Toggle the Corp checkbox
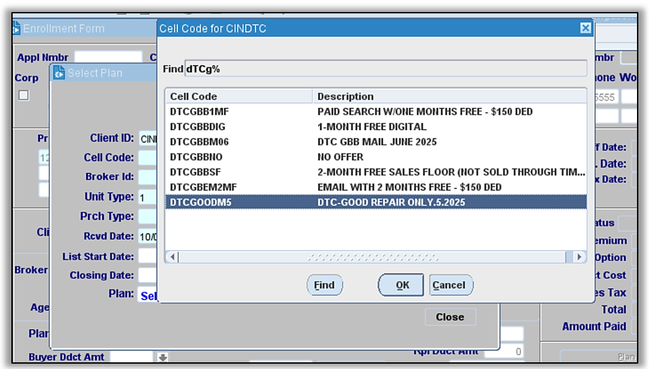The width and height of the screenshot is (649, 369). [23, 95]
